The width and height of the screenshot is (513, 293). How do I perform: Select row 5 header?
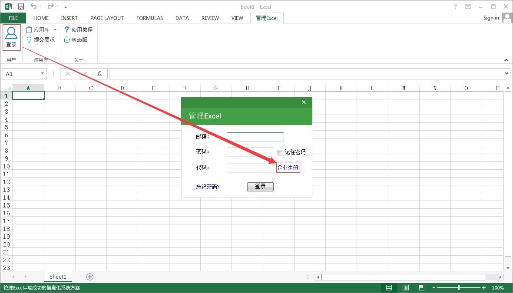coord(6,127)
